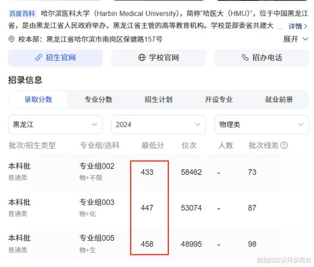Click the location pin icon before 校本部
This screenshot has width=314, height=267.
[11, 39]
